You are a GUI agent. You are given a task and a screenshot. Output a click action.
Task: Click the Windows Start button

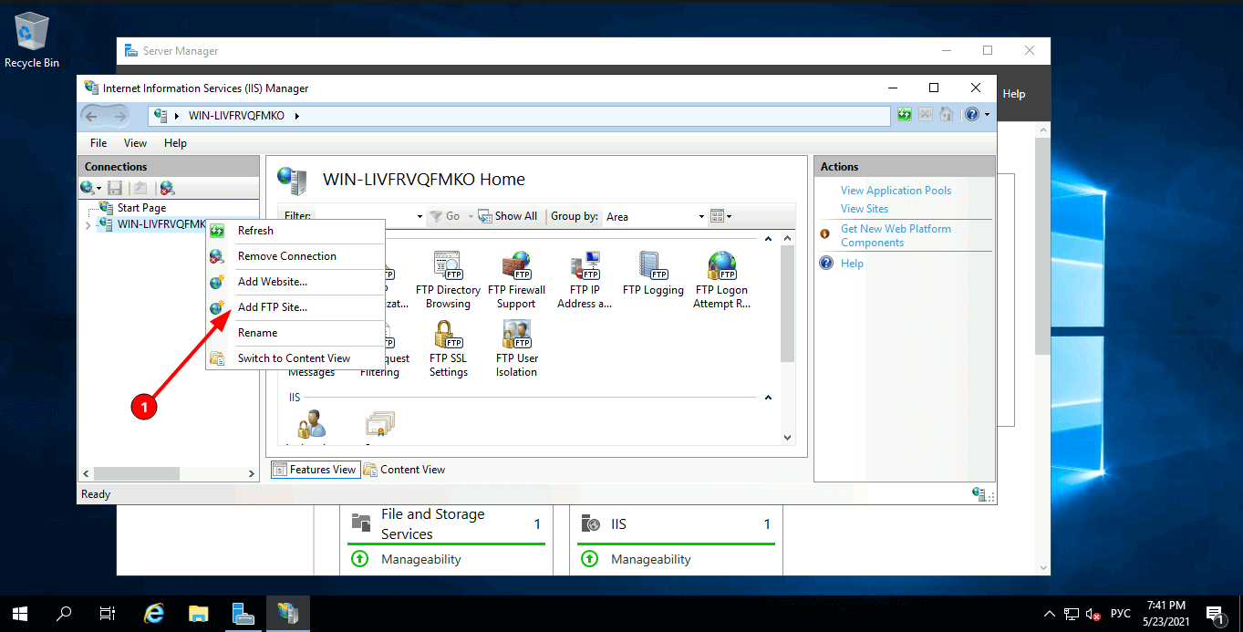tap(20, 614)
